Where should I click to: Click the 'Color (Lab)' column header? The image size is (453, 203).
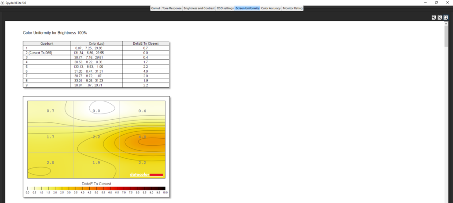[x=96, y=43]
